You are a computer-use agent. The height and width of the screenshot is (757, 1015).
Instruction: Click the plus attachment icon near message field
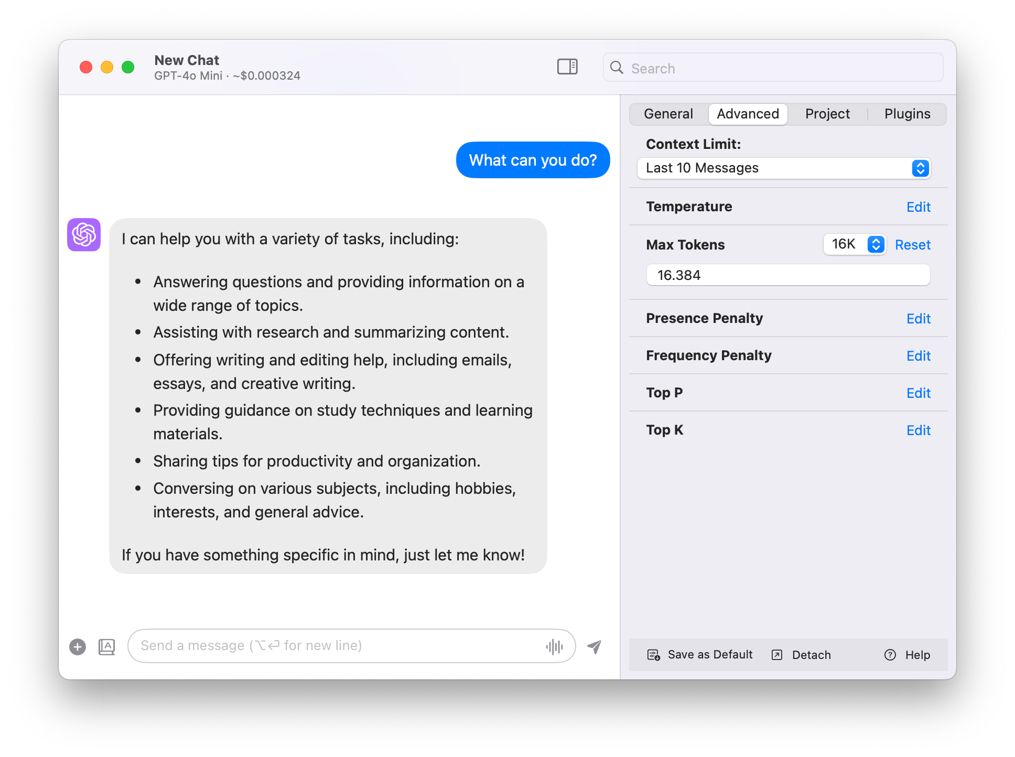(x=77, y=647)
